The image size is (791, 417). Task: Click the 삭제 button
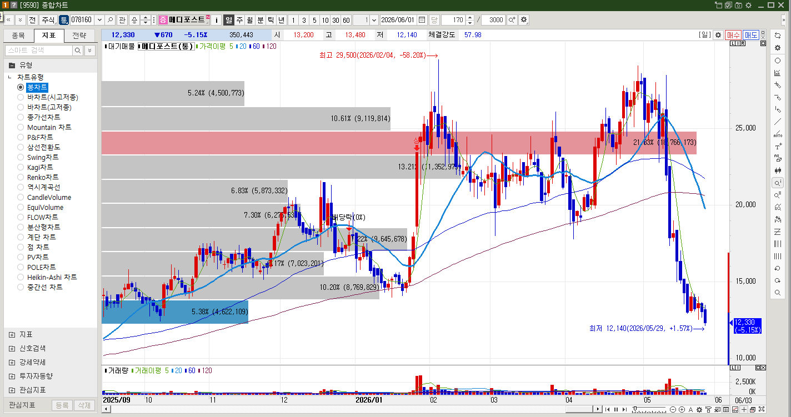coord(84,405)
